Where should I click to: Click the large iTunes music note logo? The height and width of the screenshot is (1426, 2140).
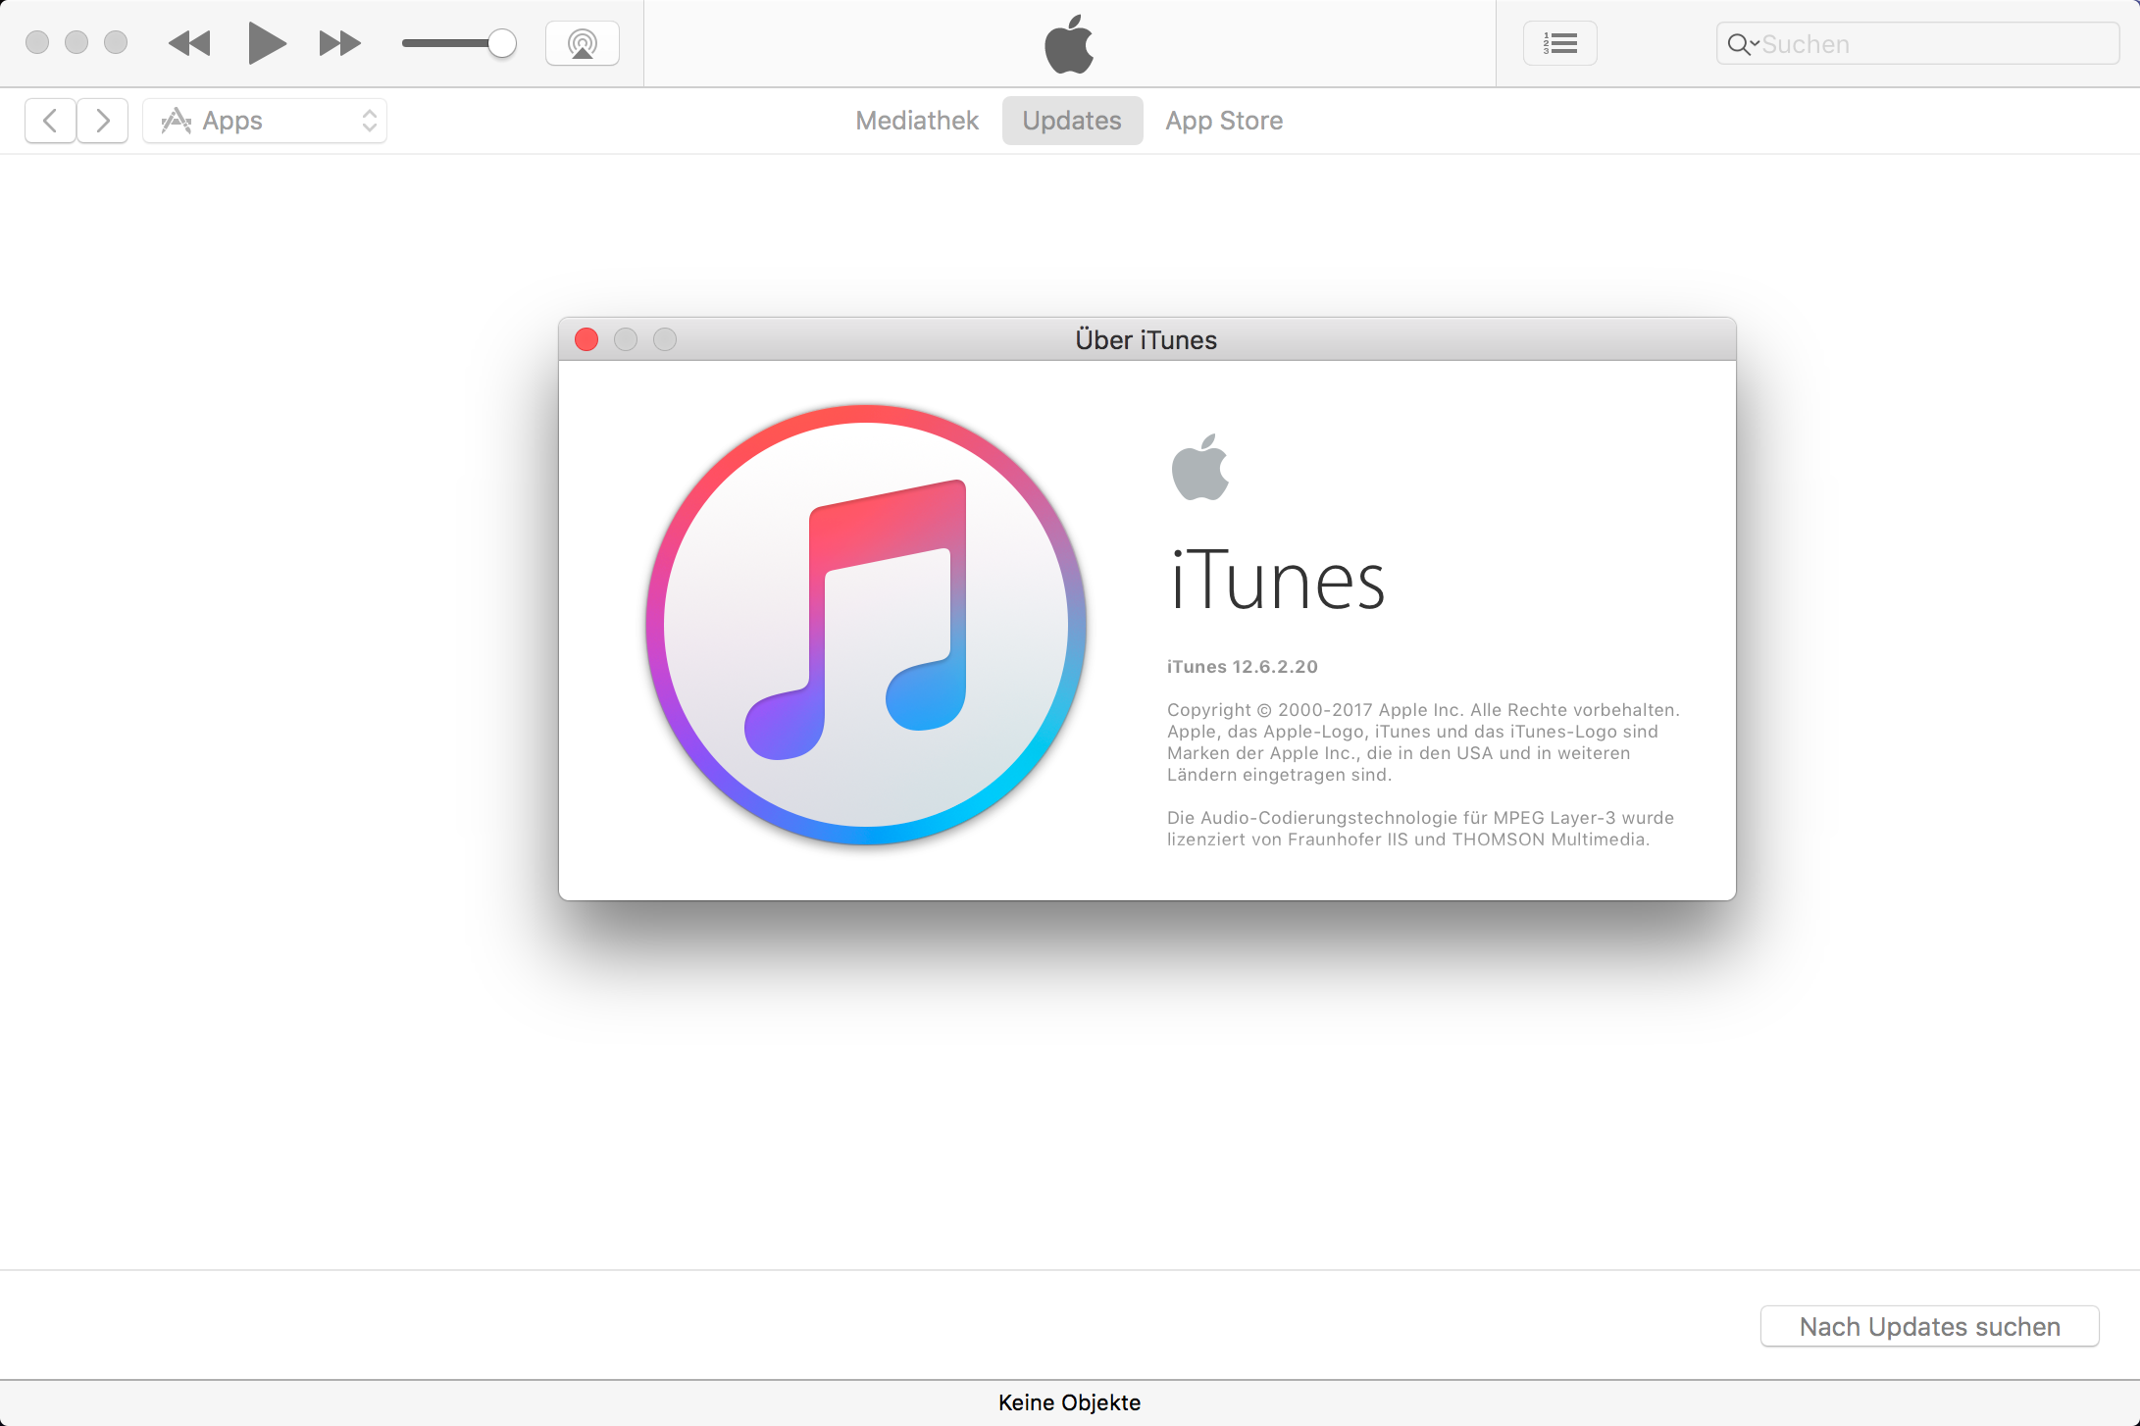click(866, 625)
